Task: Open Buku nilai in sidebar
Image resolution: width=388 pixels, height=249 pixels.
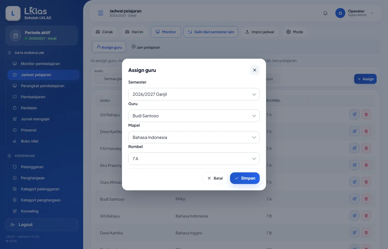Action: click(x=44, y=141)
